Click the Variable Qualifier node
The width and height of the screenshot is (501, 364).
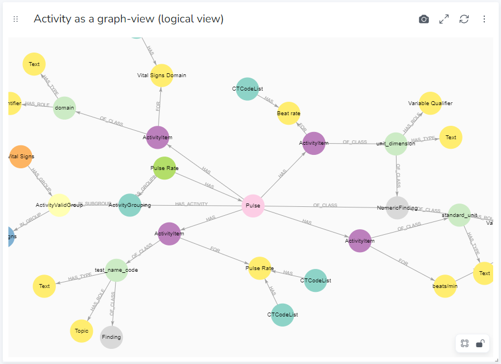[x=431, y=103]
